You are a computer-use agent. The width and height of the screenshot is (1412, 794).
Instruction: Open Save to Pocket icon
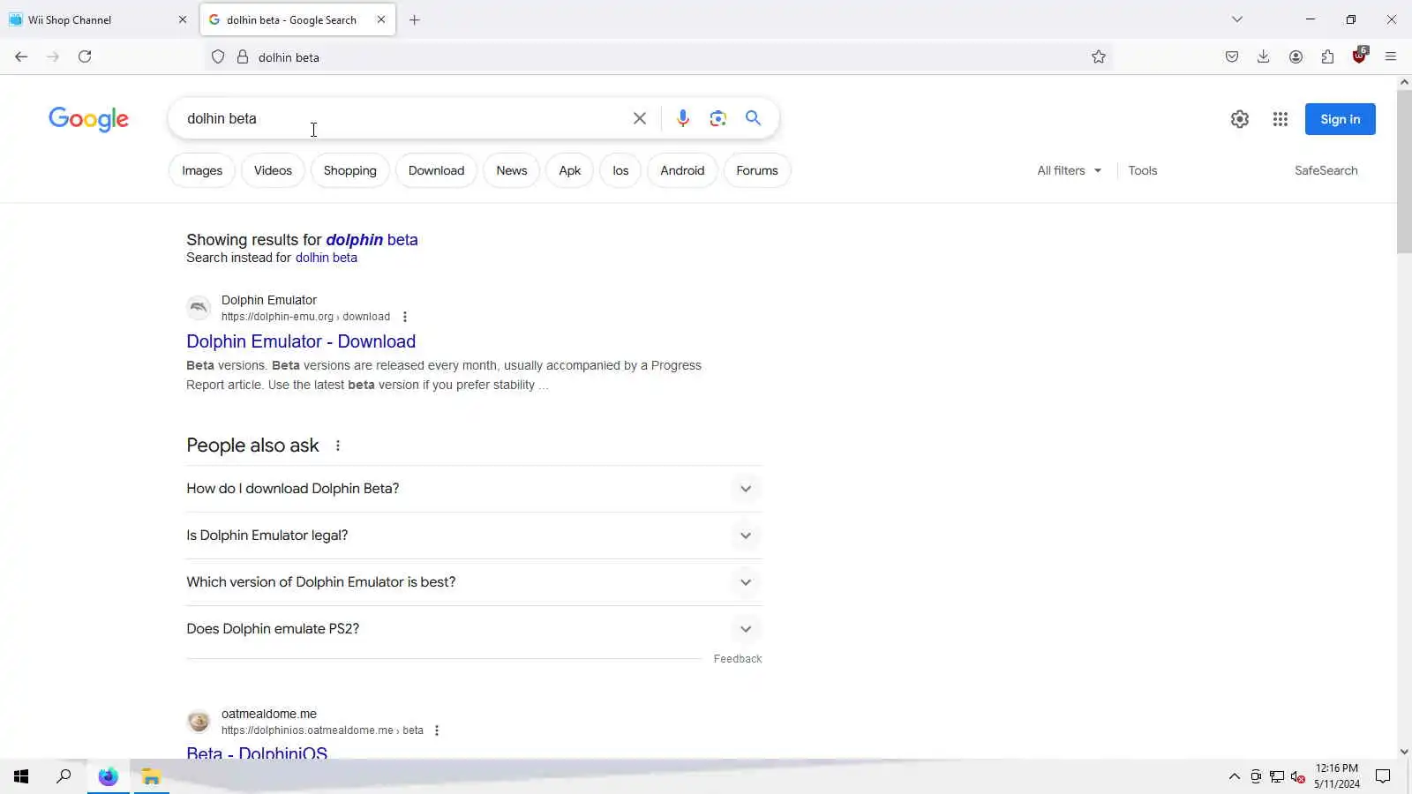1232,56
